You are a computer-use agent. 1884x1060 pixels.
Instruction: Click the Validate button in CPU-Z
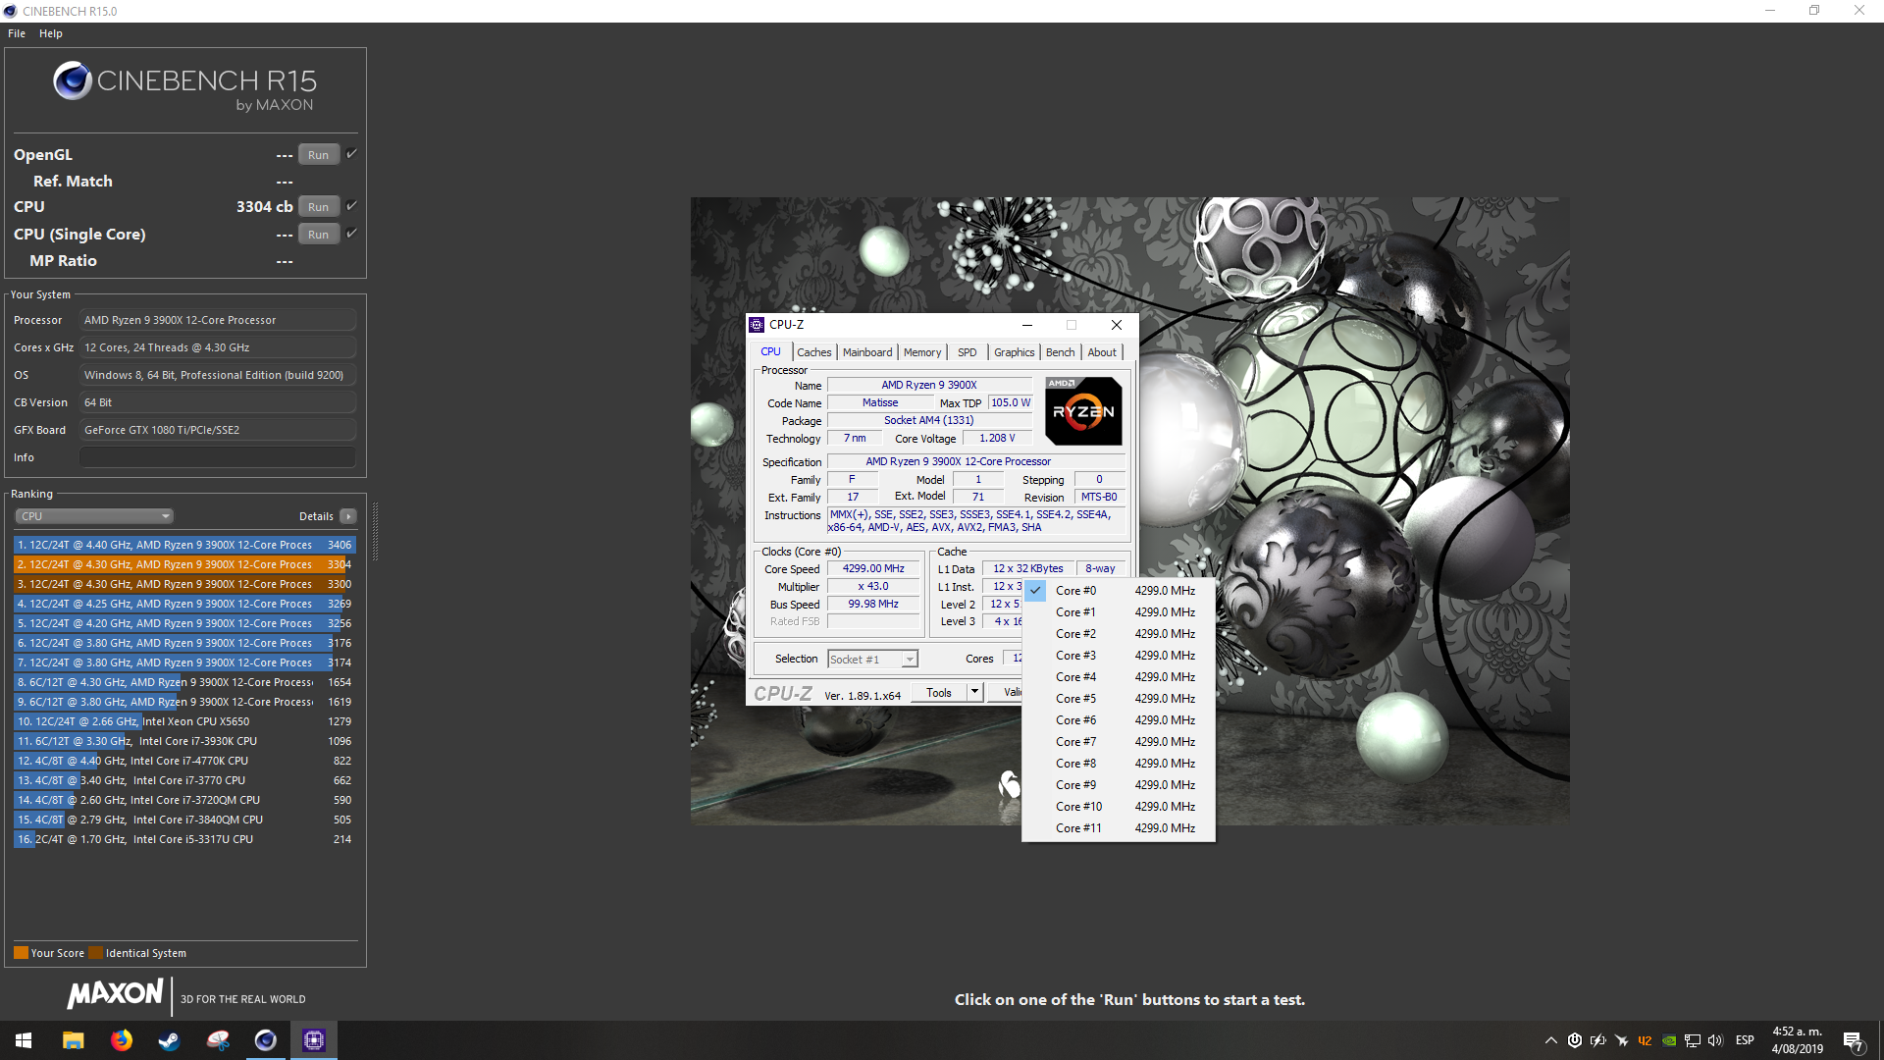coord(1007,692)
